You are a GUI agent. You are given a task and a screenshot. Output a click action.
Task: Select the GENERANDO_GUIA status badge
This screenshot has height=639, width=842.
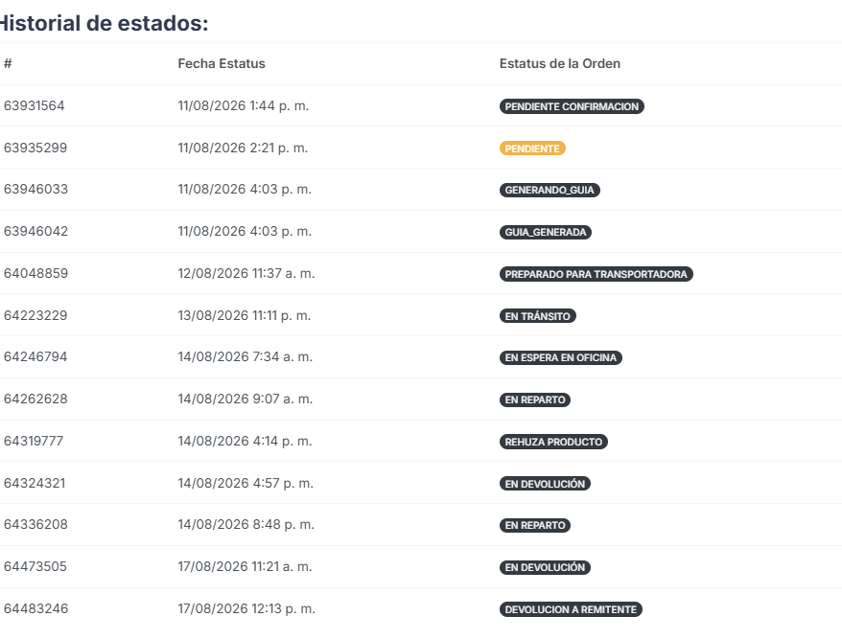[x=550, y=190]
